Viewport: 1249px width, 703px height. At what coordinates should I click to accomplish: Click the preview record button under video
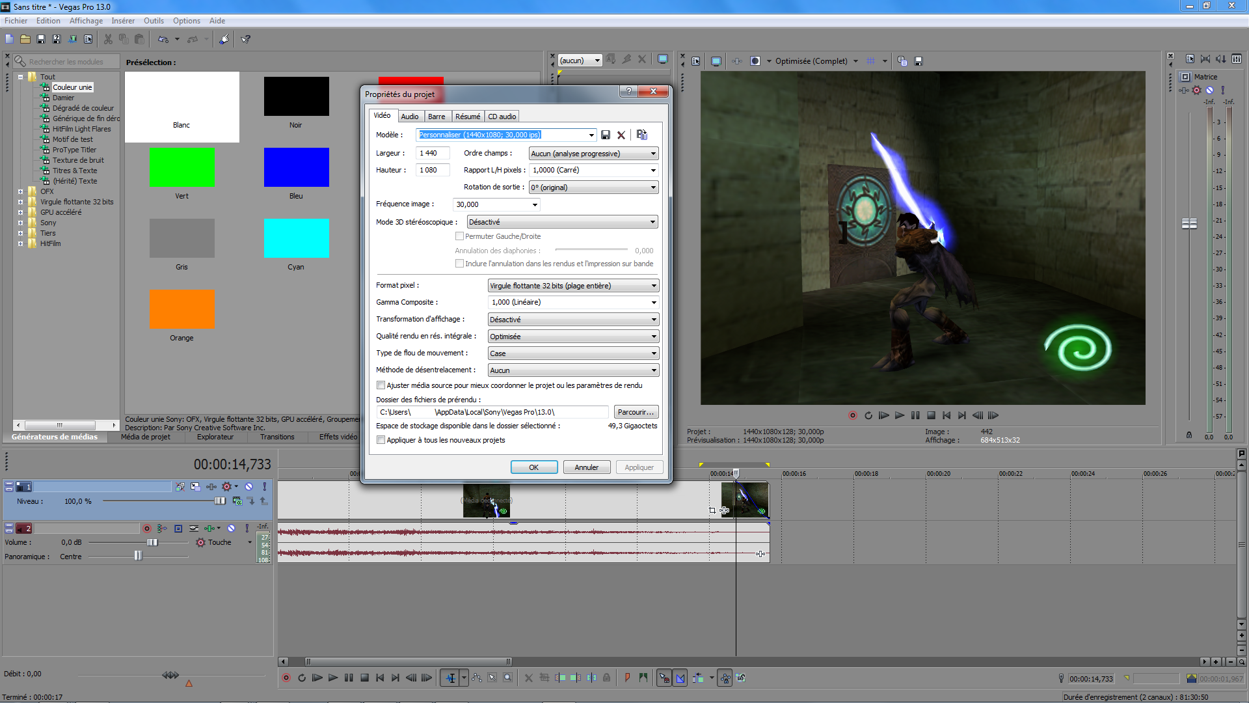click(x=852, y=415)
